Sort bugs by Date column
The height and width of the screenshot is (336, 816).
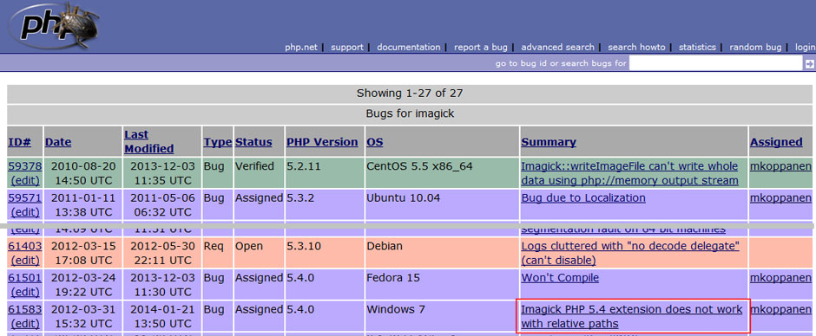click(58, 142)
